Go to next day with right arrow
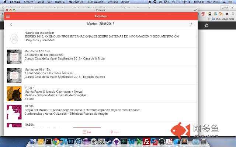Viewport: 236px width, 147px height. (191, 24)
